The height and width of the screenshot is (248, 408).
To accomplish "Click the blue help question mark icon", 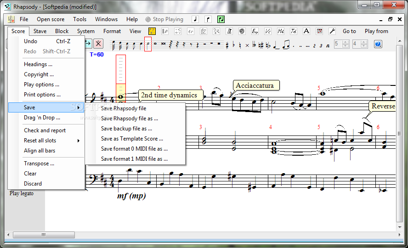I will click(x=378, y=44).
